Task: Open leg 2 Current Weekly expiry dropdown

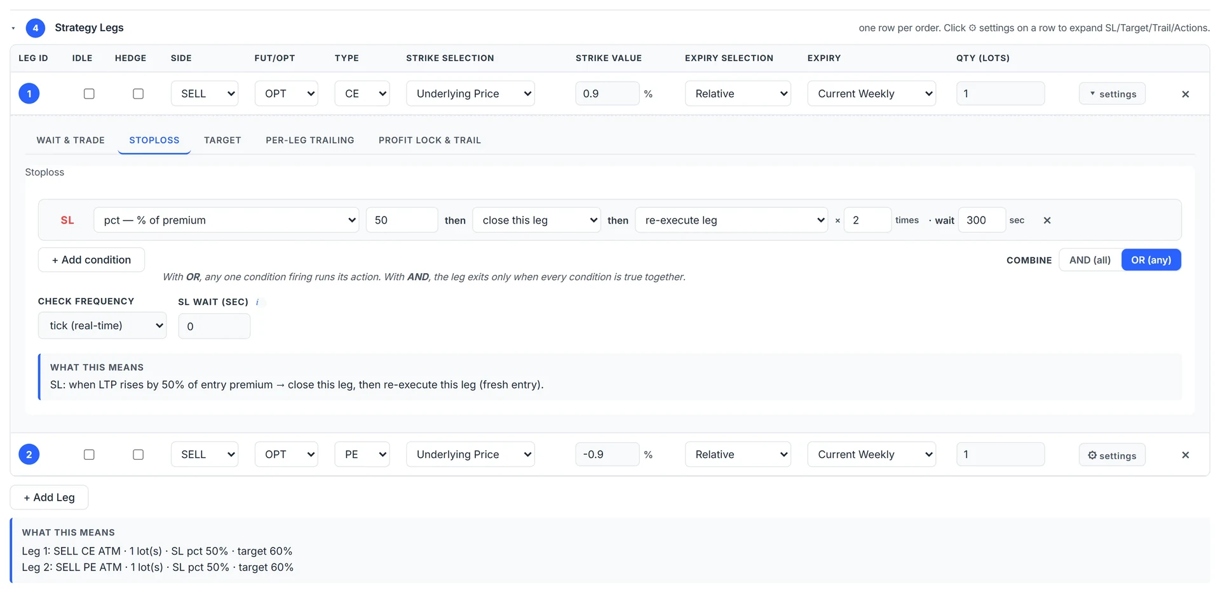Action: click(872, 454)
